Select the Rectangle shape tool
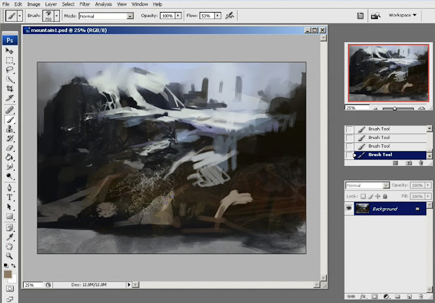The image size is (435, 303). click(10, 216)
